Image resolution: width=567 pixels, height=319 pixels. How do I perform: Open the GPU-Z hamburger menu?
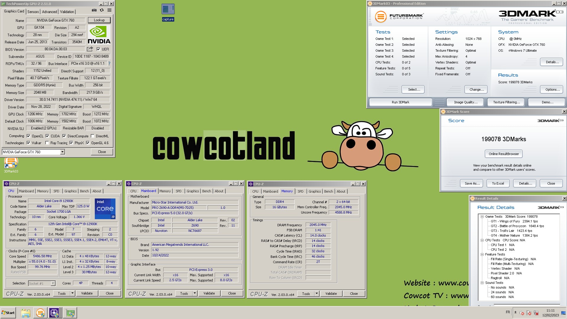109,10
